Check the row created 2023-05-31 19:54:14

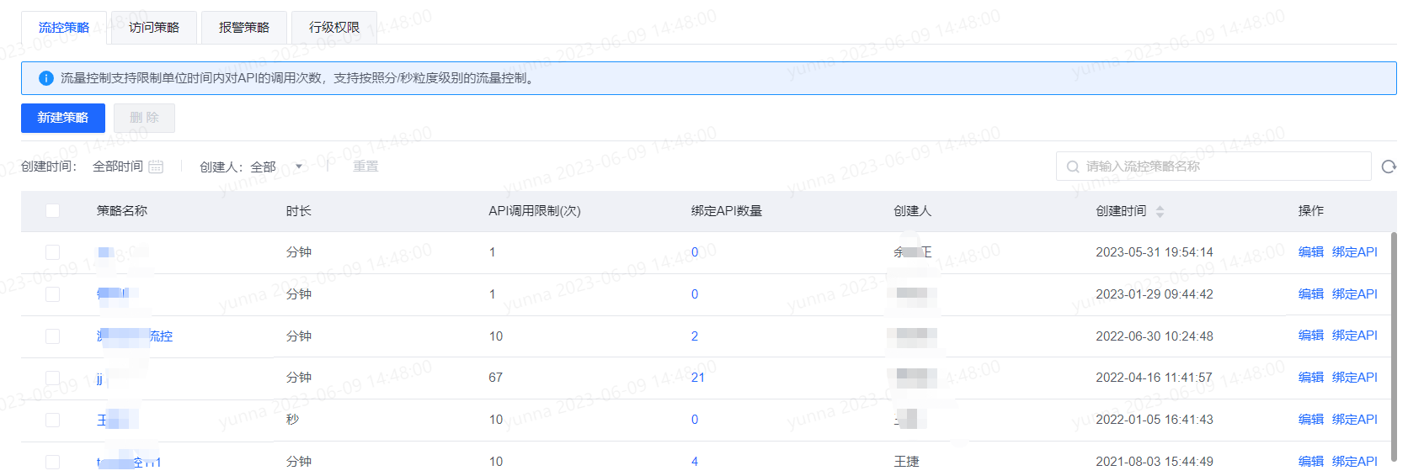click(x=52, y=252)
